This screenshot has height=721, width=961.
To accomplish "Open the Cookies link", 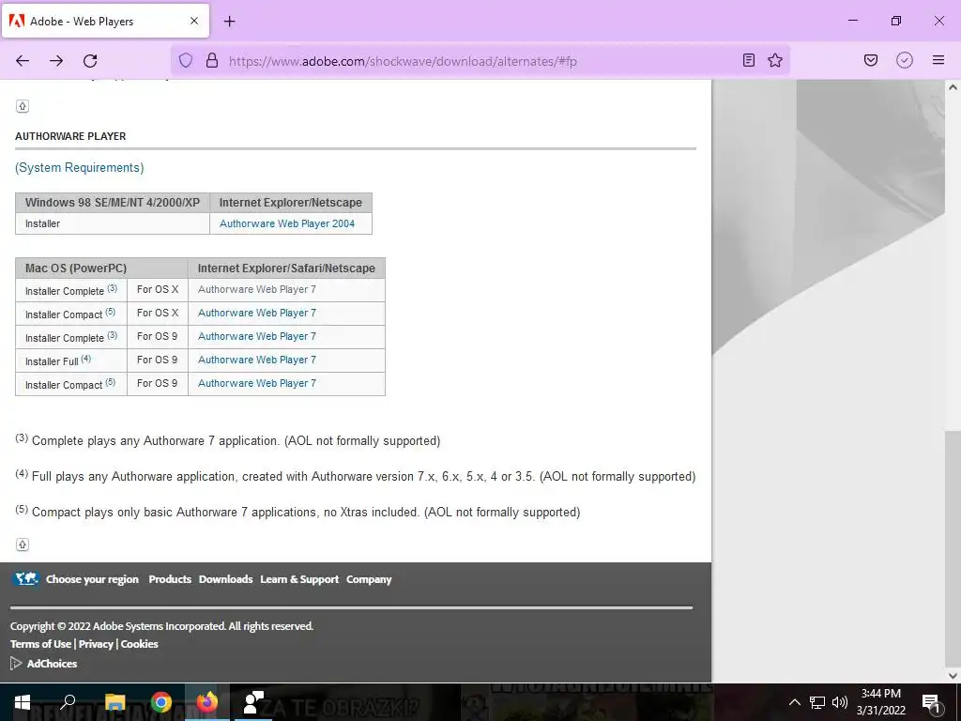I will (139, 644).
